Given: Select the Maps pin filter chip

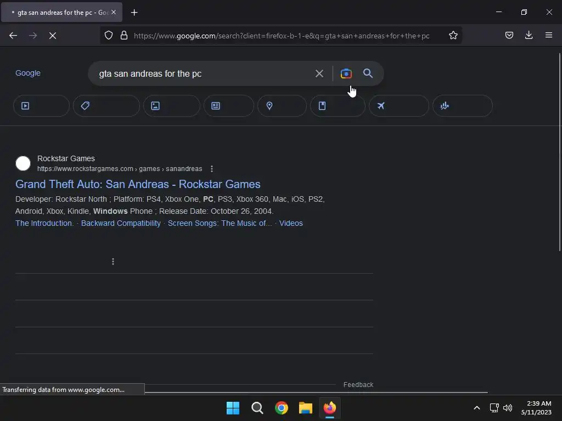Looking at the screenshot, I should (x=282, y=106).
